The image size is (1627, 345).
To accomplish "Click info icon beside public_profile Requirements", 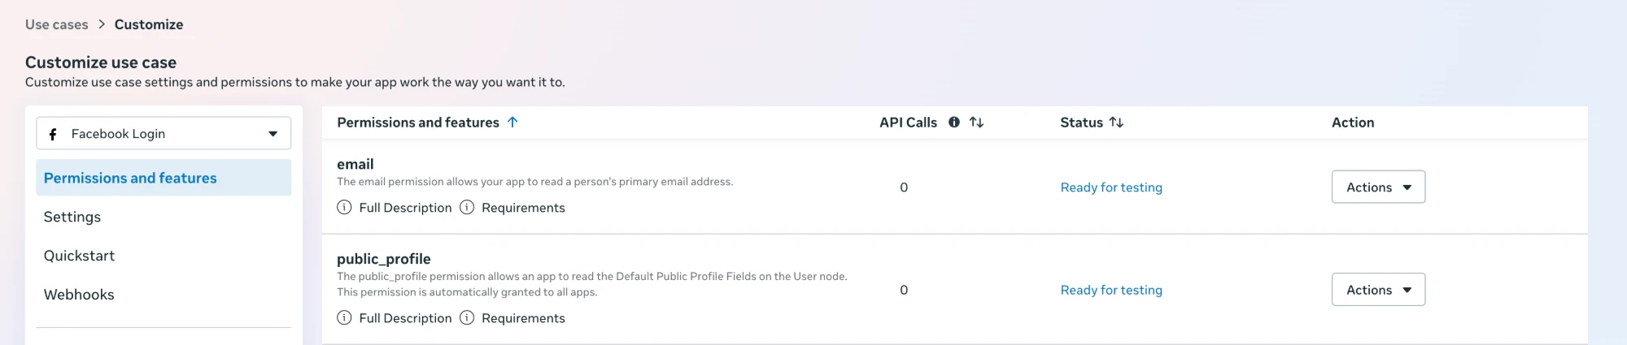I will point(467,318).
